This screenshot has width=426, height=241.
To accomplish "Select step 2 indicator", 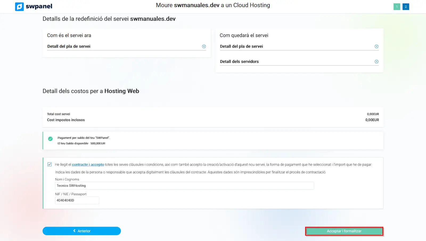I will tap(406, 7).
